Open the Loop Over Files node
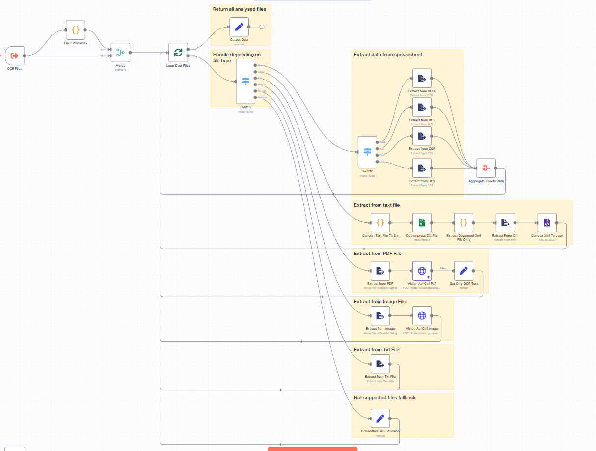 tap(178, 51)
